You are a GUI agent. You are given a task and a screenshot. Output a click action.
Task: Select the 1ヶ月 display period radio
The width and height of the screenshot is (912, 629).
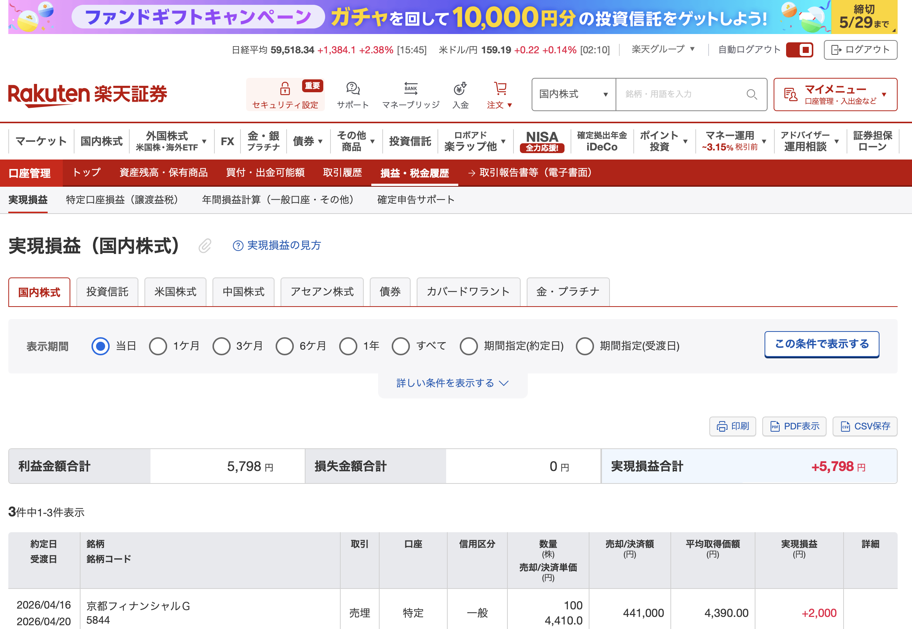(x=158, y=346)
